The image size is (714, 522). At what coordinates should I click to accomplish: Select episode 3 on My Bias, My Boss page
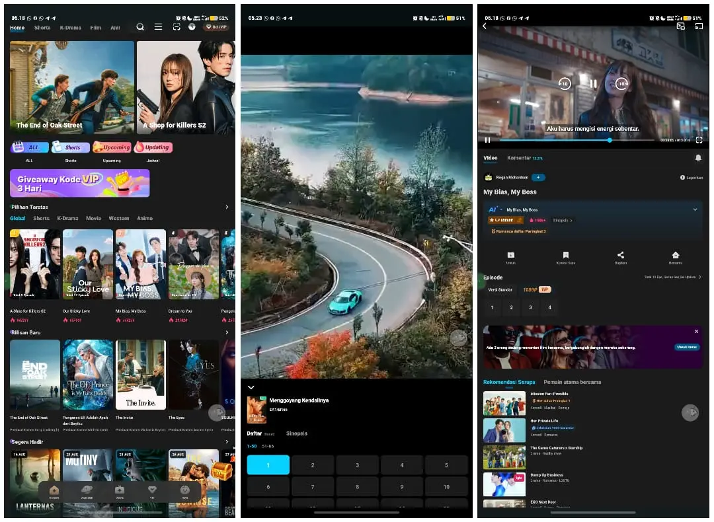pos(530,308)
